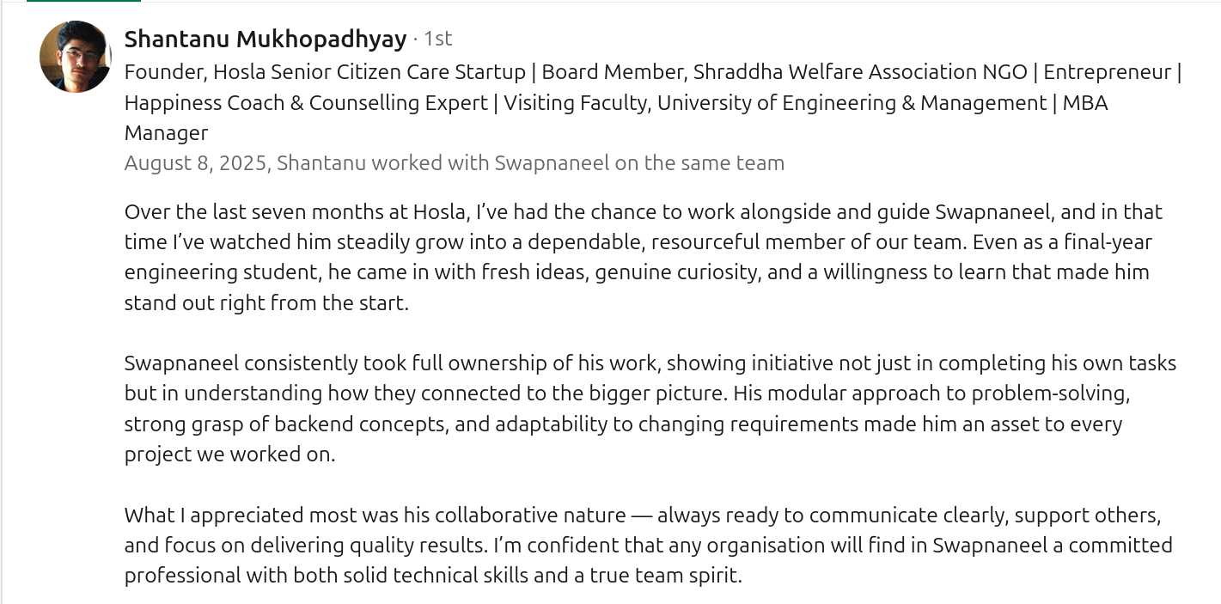The width and height of the screenshot is (1221, 604).
Task: Click 'University of Engineering & Management' in headline
Action: point(851,103)
